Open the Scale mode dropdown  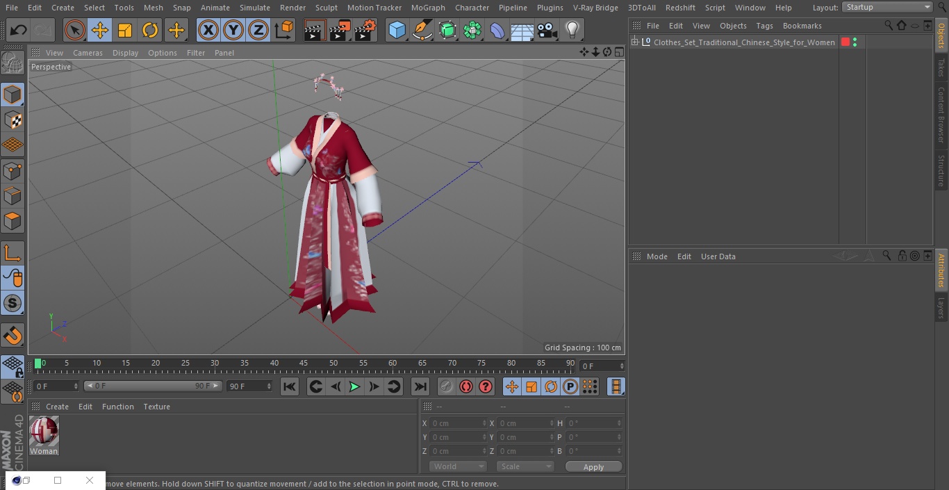click(x=525, y=466)
